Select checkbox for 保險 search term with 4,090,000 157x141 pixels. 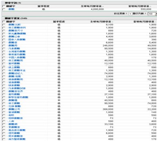click(x=4, y=10)
